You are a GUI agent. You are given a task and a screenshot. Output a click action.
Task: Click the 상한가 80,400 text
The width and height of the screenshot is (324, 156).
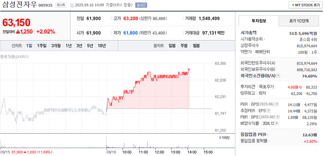(153, 19)
